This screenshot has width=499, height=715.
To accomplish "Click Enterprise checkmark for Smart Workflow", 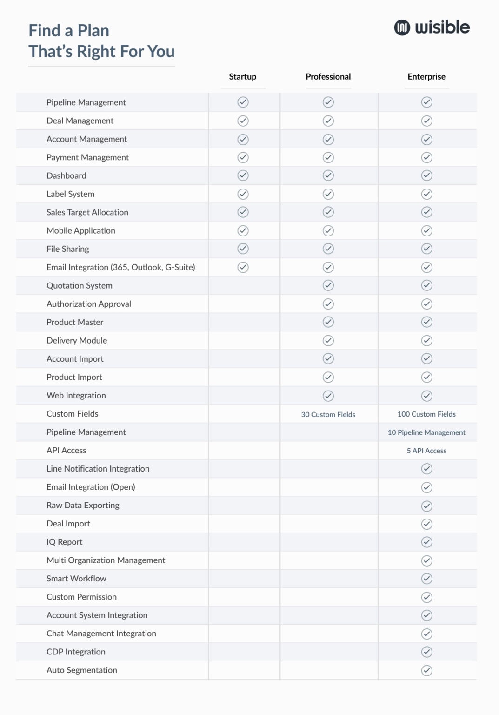I will pos(427,579).
